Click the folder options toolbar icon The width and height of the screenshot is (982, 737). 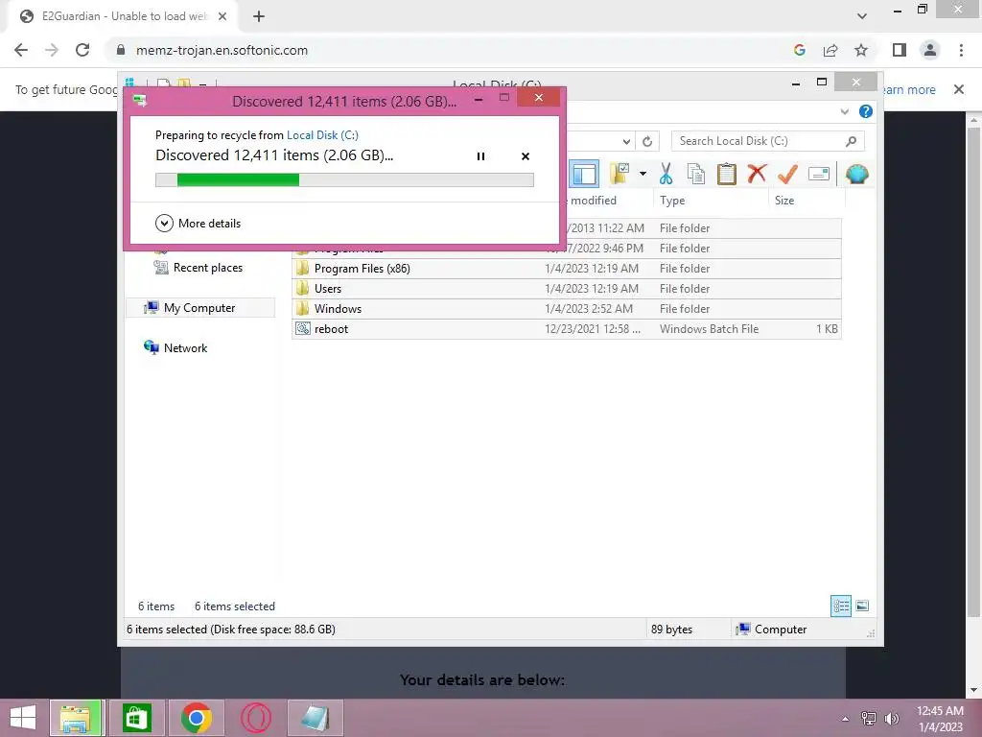click(620, 174)
